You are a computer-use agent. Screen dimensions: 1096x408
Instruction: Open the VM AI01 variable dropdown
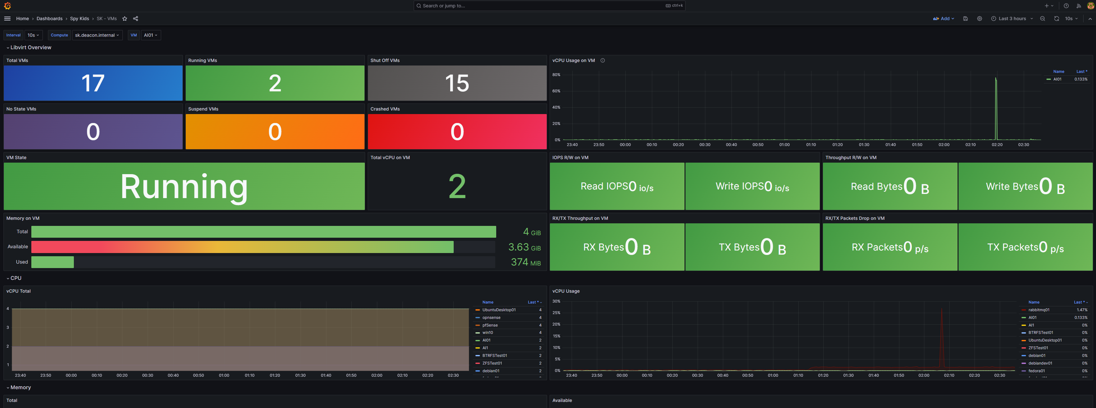click(x=151, y=35)
